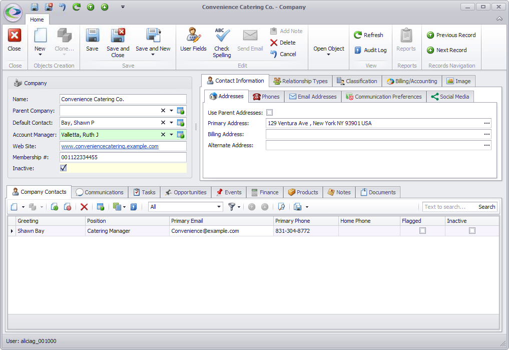Open the Billing Address ellipsis editor
The height and width of the screenshot is (350, 509).
[486, 134]
